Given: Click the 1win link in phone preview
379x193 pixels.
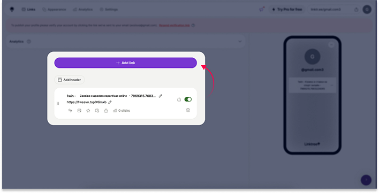Looking at the screenshot, I should tap(312, 86).
